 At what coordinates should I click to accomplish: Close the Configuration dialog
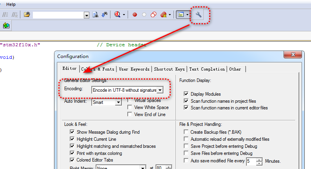point(293,55)
